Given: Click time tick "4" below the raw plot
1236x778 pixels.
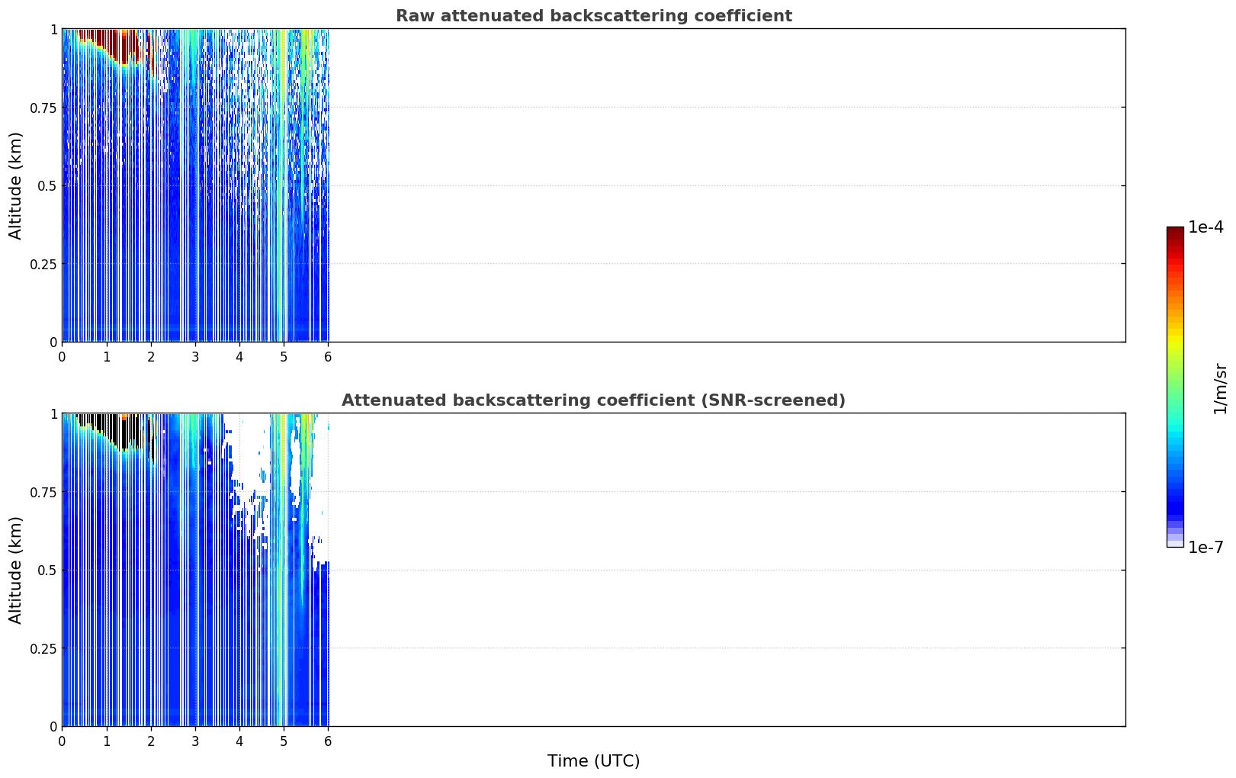Looking at the screenshot, I should (x=239, y=356).
